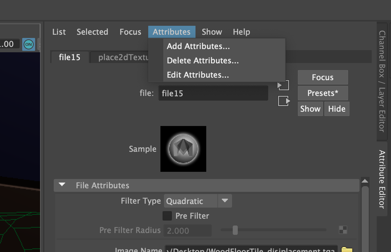The width and height of the screenshot is (391, 252).
Task: Choose Add Attributes from the Attributes menu
Action: (x=198, y=46)
